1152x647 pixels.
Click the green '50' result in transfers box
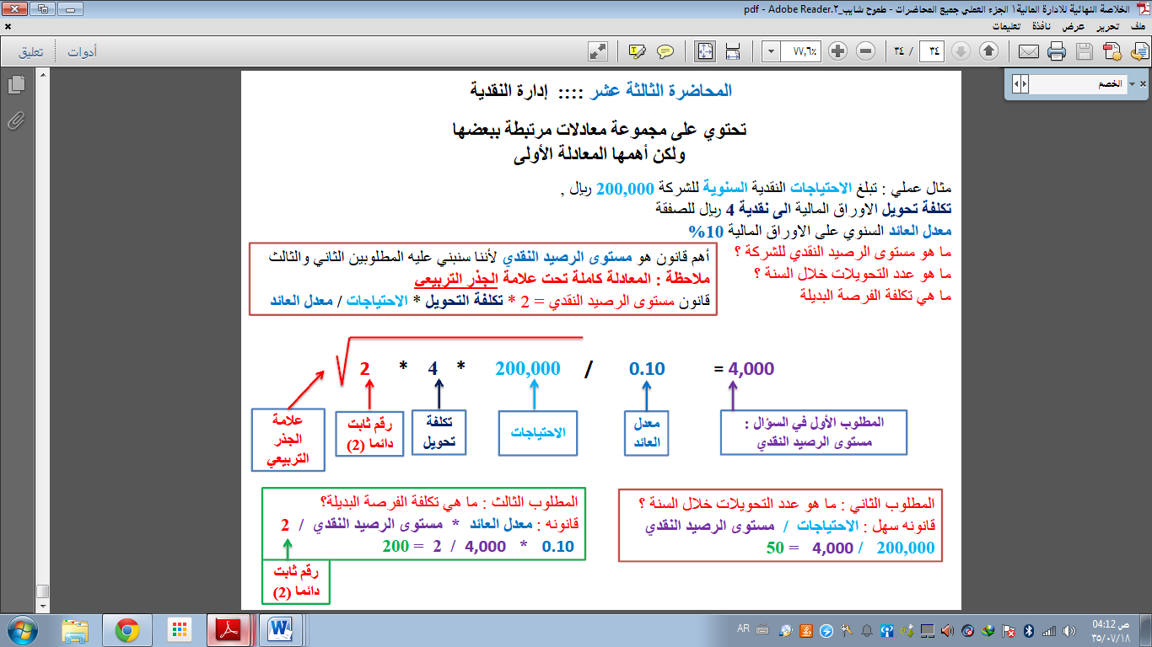pos(775,548)
